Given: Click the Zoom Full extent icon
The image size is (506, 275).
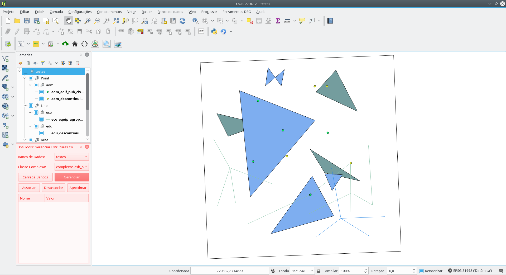Looking at the screenshot, I should [x=116, y=21].
